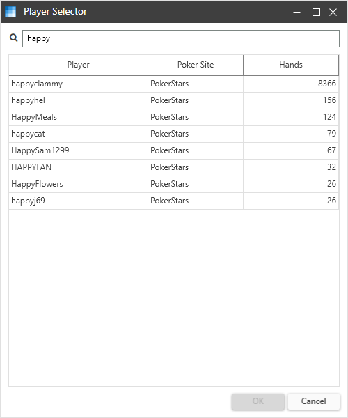The image size is (348, 418).
Task: Click the Player Selector app icon
Action: click(x=10, y=12)
